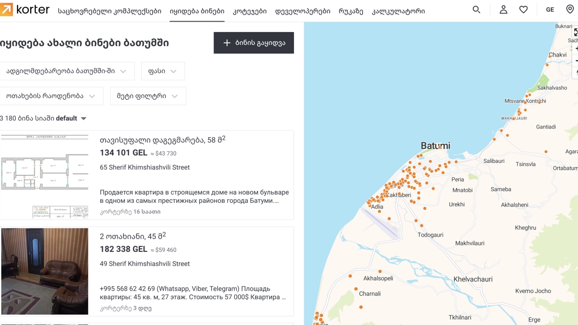This screenshot has width=578, height=325.
Task: Zoom in on the map
Action: coord(575,48)
